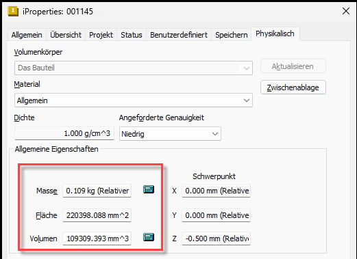357x259 pixels.
Task: Click the Volumenkörper label
Action: click(38, 52)
